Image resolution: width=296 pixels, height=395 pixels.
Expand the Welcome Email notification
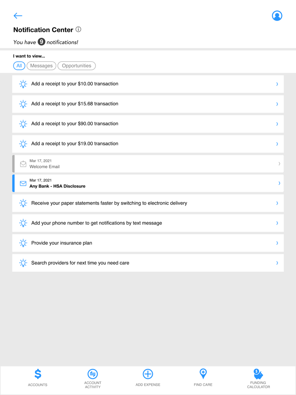147,164
